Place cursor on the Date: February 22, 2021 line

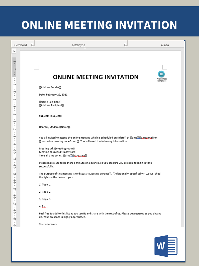(53, 95)
